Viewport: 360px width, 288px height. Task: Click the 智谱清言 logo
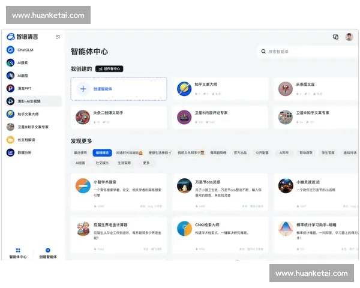[22, 37]
